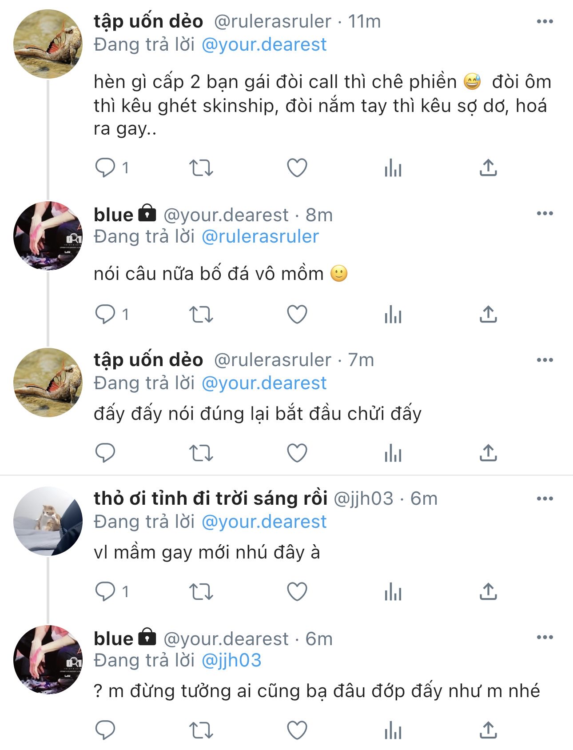
Task: Open the 'thỏ ơi tỉnh đi trời sáng rồi' profile name
Action: (211, 499)
